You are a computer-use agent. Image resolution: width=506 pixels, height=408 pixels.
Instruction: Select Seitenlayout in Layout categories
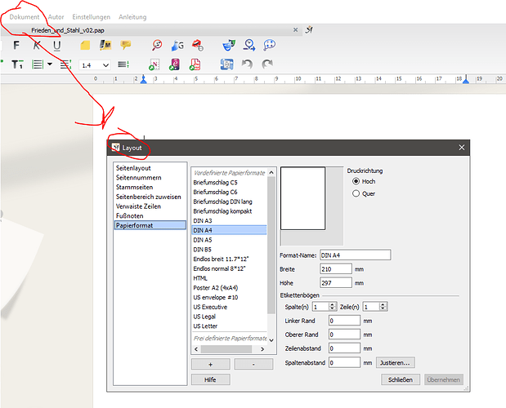coord(133,168)
